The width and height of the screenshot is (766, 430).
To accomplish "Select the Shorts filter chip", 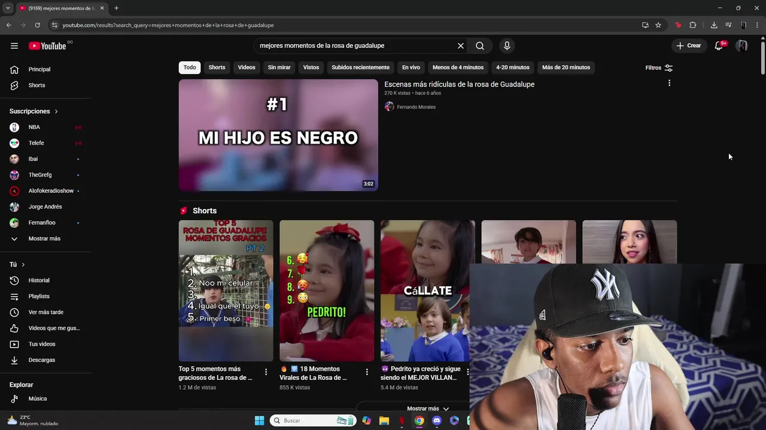I will point(217,67).
